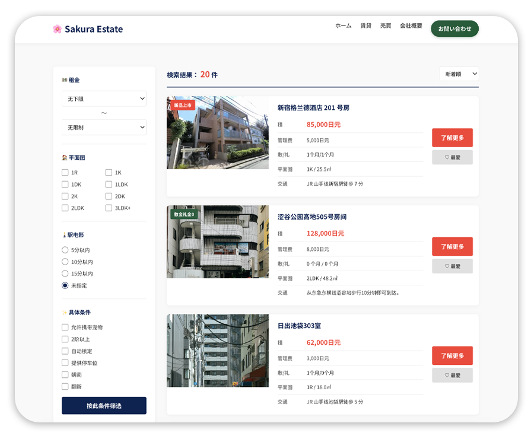The height and width of the screenshot is (442, 531).
Task: Click the 具体条件 sparkle icon
Action: point(65,313)
